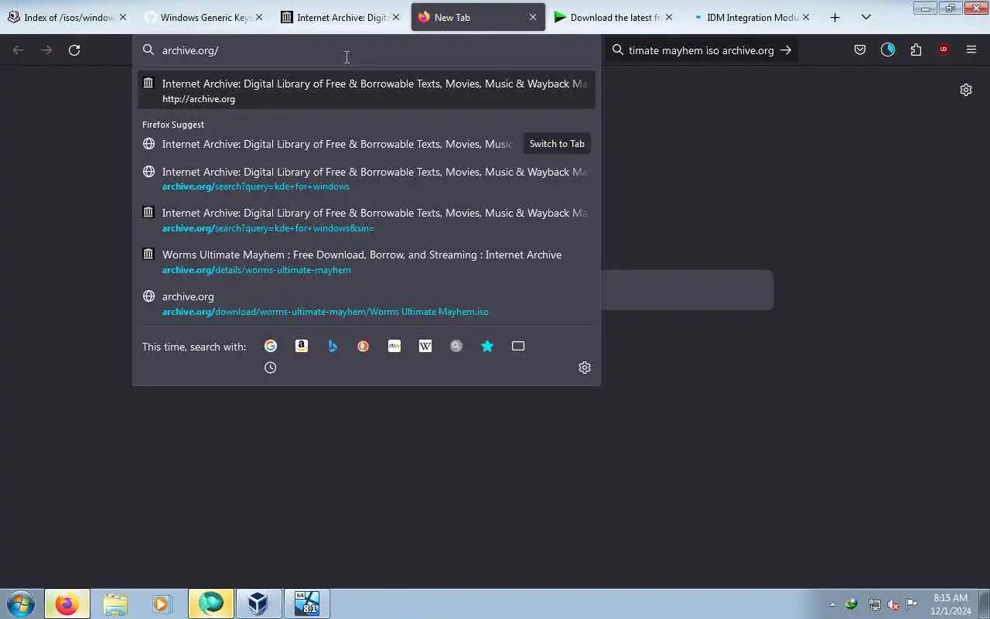
Task: Select top suggestion http://archive.org
Action: pos(367,91)
